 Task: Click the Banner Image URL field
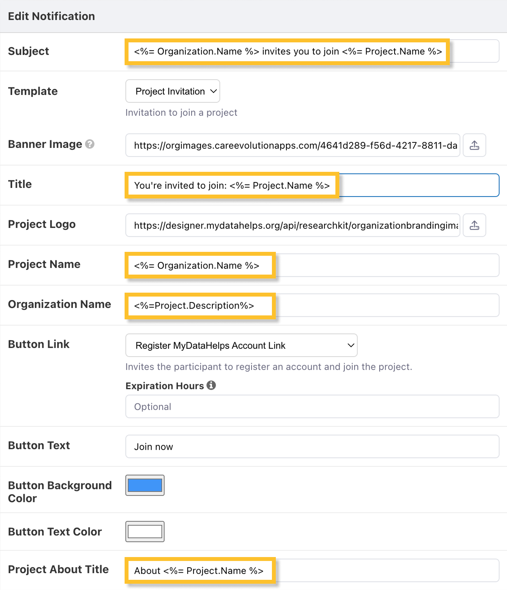click(x=292, y=146)
